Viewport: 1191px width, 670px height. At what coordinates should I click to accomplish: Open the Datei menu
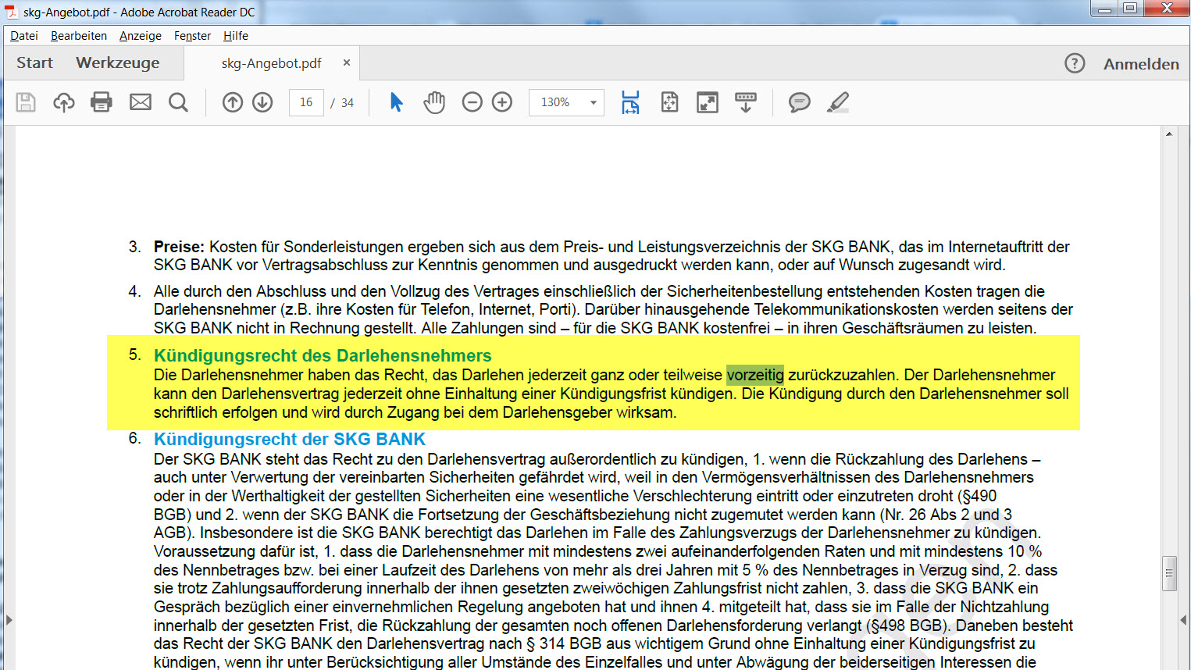(24, 36)
